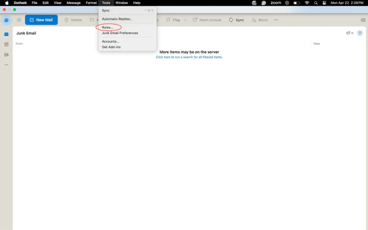Open the toolbar more options ellipsis

click(276, 20)
